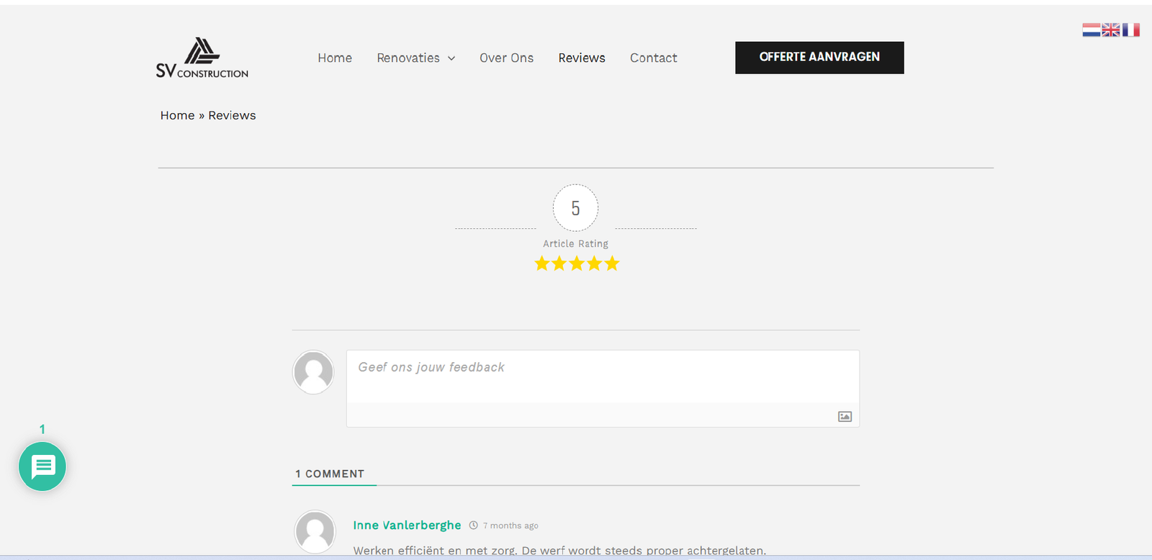Viewport: 1152px width, 560px height.
Task: Open the Contact page
Action: pos(653,58)
